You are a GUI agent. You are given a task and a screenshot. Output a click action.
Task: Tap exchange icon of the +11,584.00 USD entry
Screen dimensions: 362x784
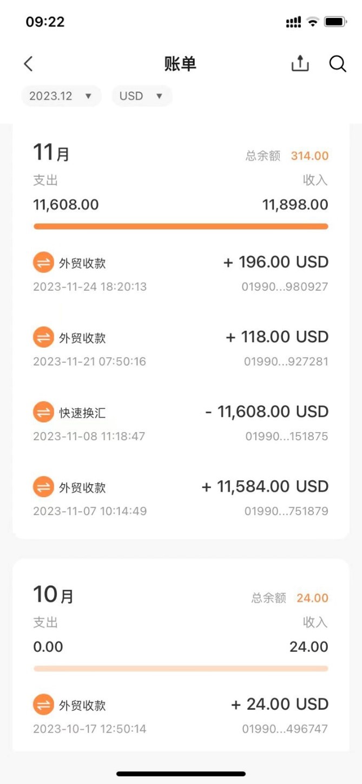pyautogui.click(x=43, y=487)
